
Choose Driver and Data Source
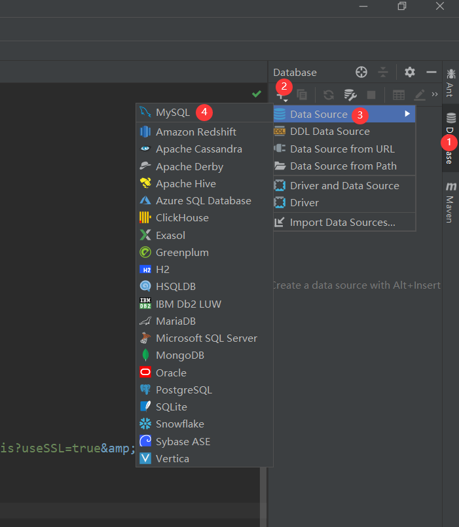coord(344,185)
